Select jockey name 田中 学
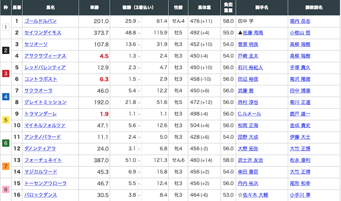341x201 pixels. click(x=246, y=21)
